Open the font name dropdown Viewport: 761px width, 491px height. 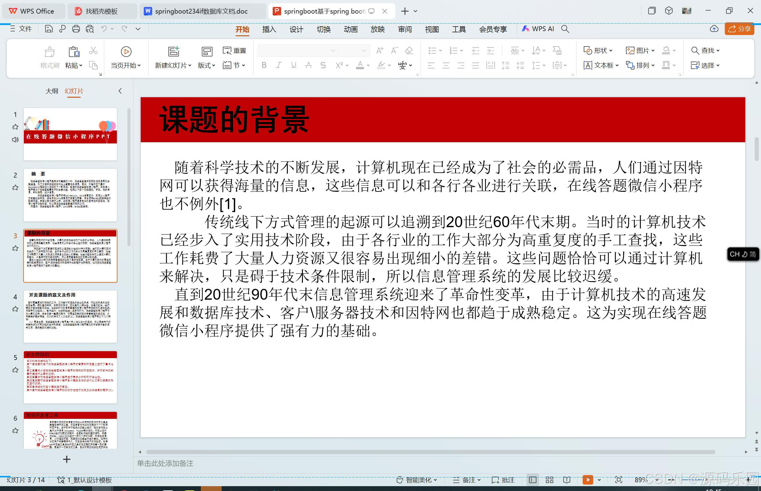(333, 50)
